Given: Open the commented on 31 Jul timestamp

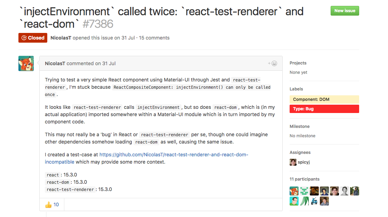Looking at the screenshot, I should pyautogui.click(x=91, y=63).
